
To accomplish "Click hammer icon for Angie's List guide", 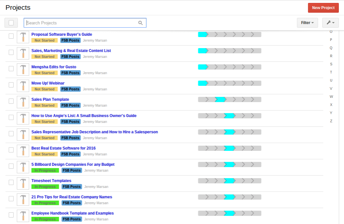I will 23,118.
